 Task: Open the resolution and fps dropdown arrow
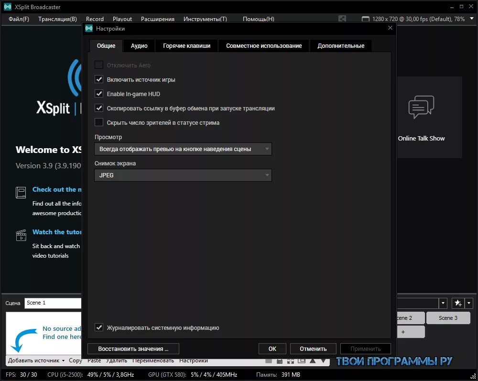471,18
